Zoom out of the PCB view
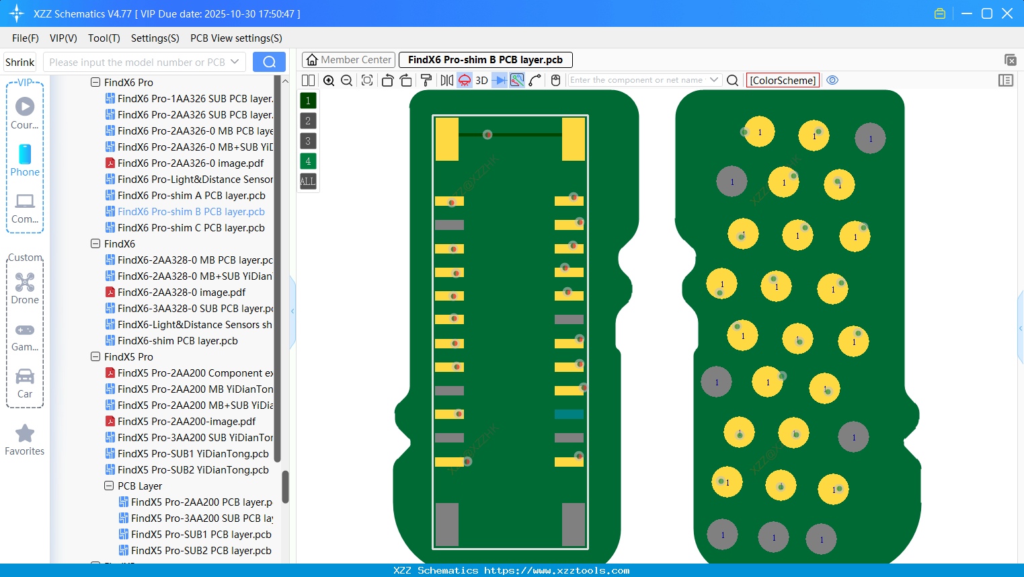 tap(347, 80)
